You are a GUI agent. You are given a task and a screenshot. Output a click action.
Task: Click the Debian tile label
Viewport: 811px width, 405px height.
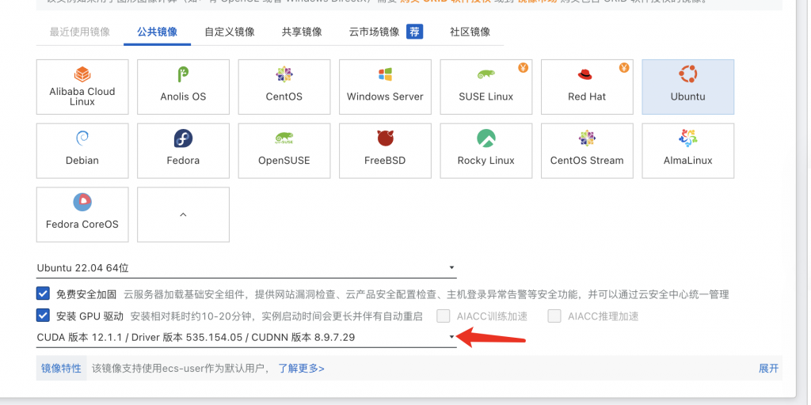tap(82, 160)
